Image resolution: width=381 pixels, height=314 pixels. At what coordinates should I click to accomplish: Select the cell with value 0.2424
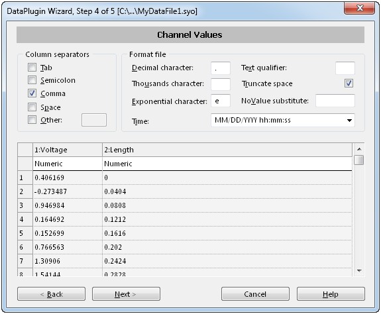[x=227, y=261]
